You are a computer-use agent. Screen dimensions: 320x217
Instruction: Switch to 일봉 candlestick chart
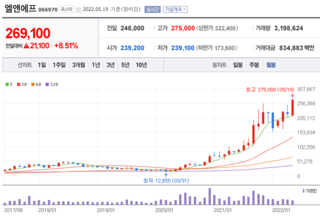(x=238, y=65)
